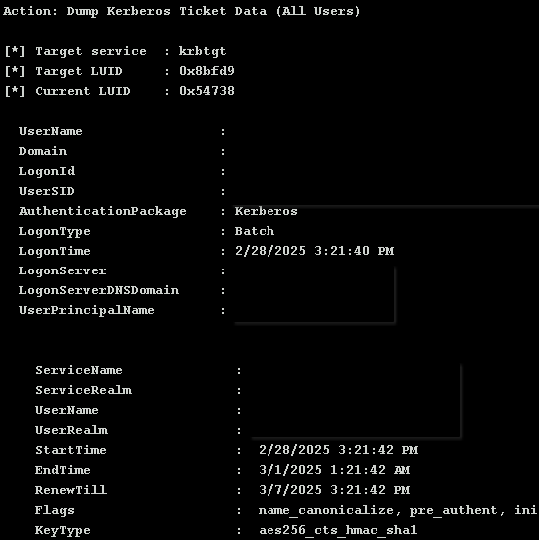539x540 pixels.
Task: Click the pre_authent flag text
Action: pyautogui.click(x=453, y=511)
